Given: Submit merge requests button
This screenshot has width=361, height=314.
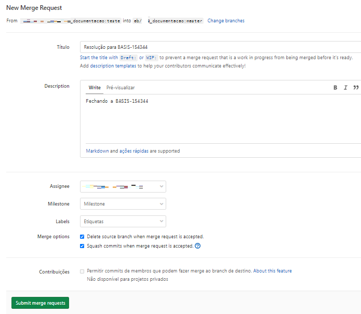Looking at the screenshot, I should [x=41, y=303].
